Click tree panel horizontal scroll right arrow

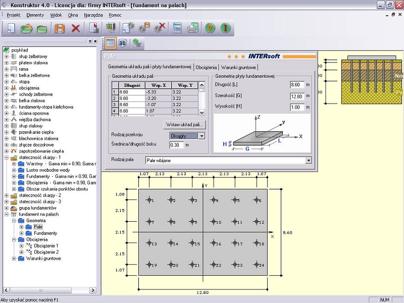pos(93,290)
